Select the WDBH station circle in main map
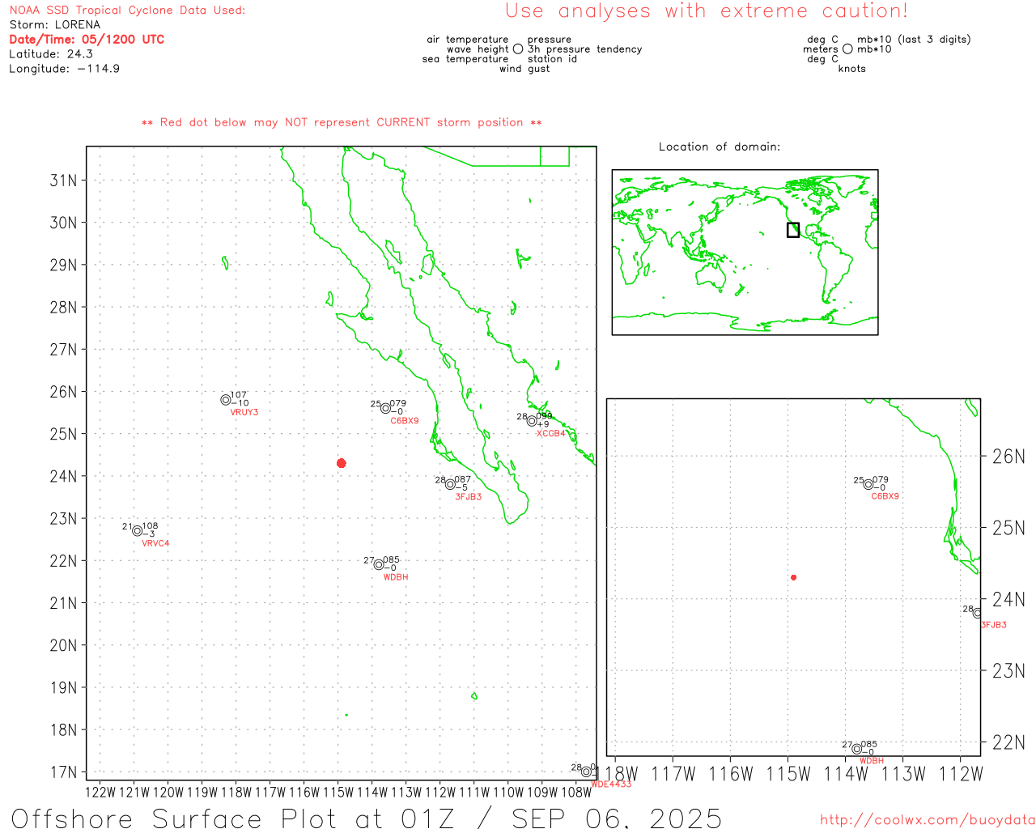This screenshot has width=1036, height=829. point(379,564)
